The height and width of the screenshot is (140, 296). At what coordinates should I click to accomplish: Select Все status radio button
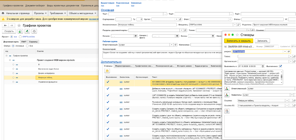pos(27,46)
